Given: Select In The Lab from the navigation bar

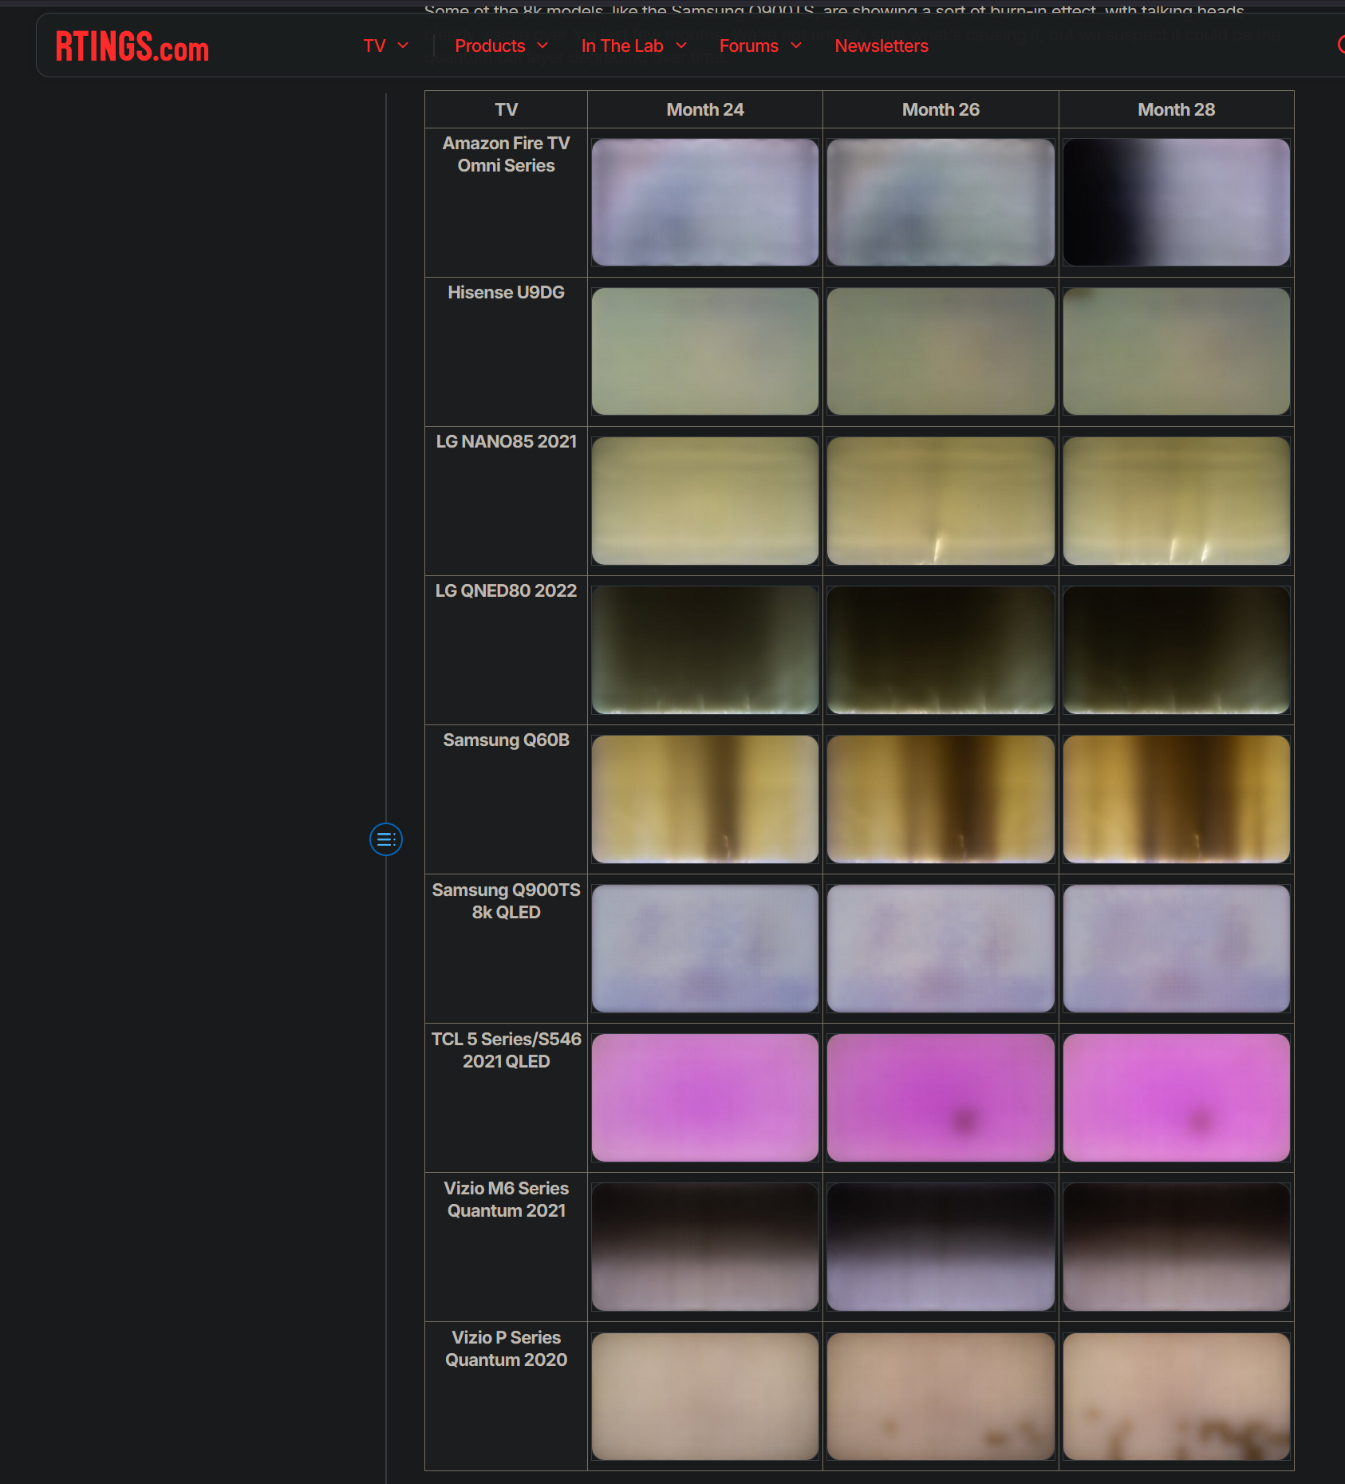Looking at the screenshot, I should point(622,45).
